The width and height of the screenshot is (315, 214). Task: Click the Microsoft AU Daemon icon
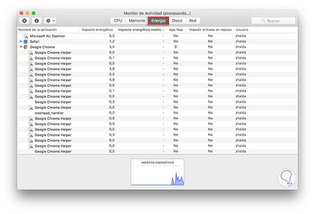coord(26,36)
